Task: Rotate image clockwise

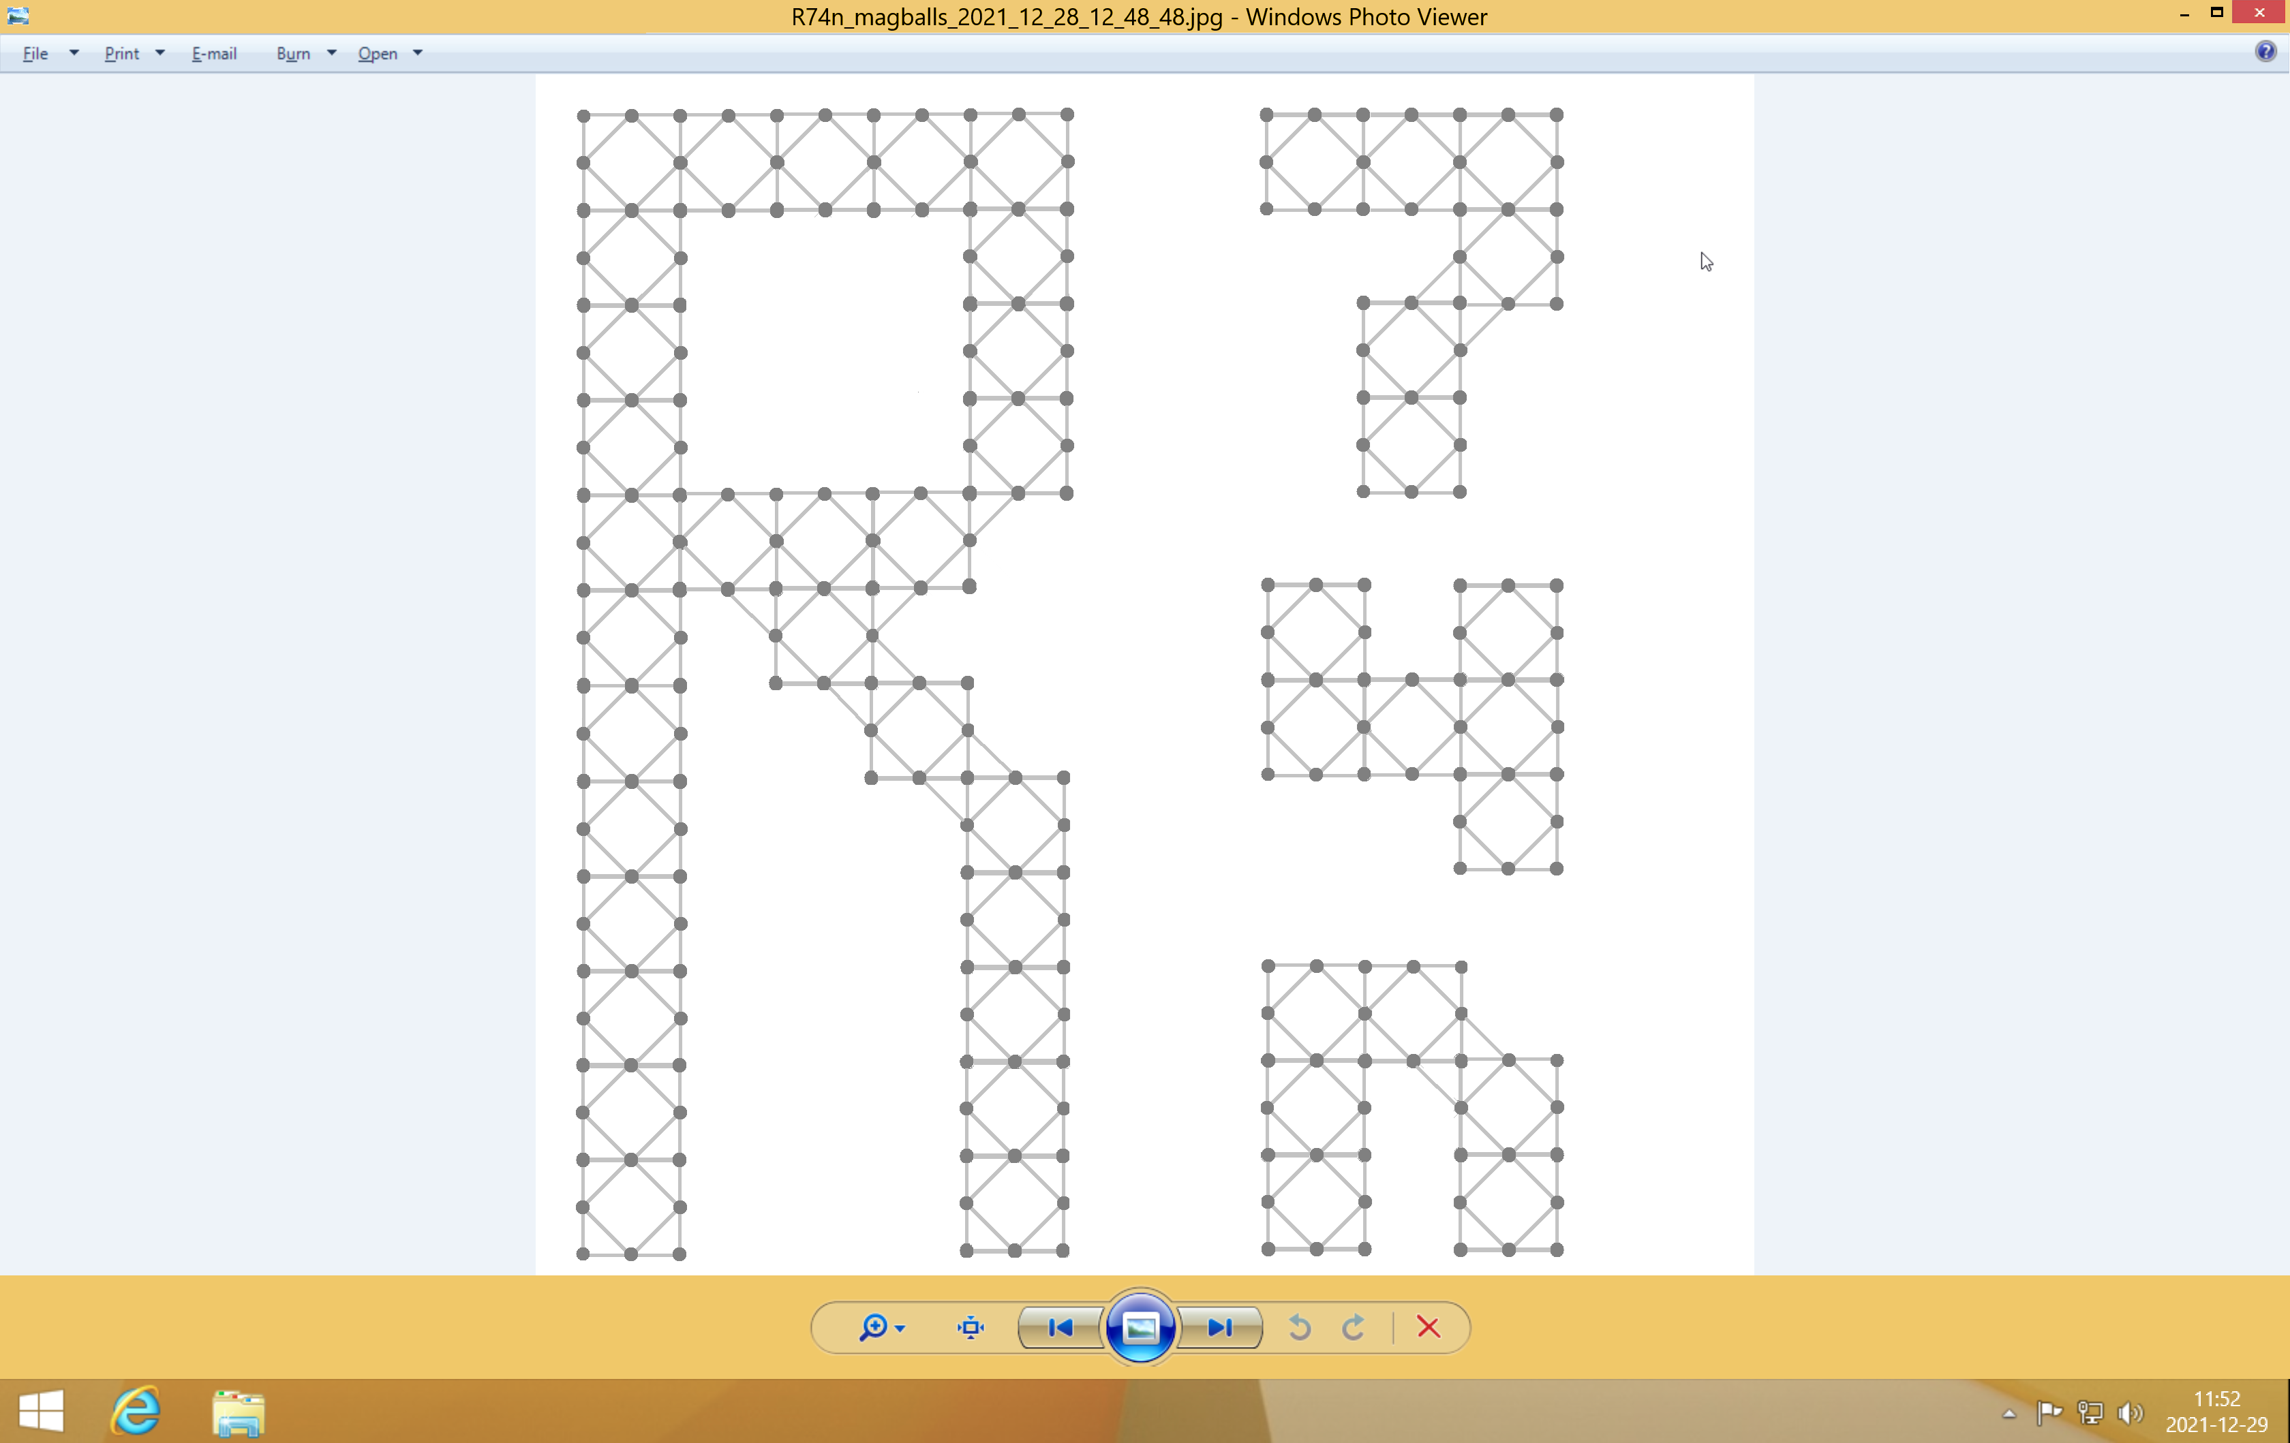Action: (1354, 1327)
